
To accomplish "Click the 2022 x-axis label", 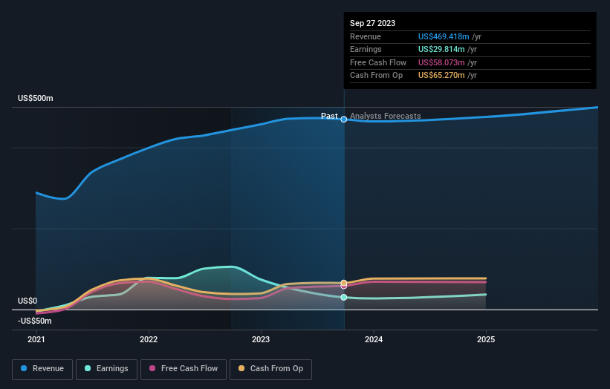I will pyautogui.click(x=149, y=340).
